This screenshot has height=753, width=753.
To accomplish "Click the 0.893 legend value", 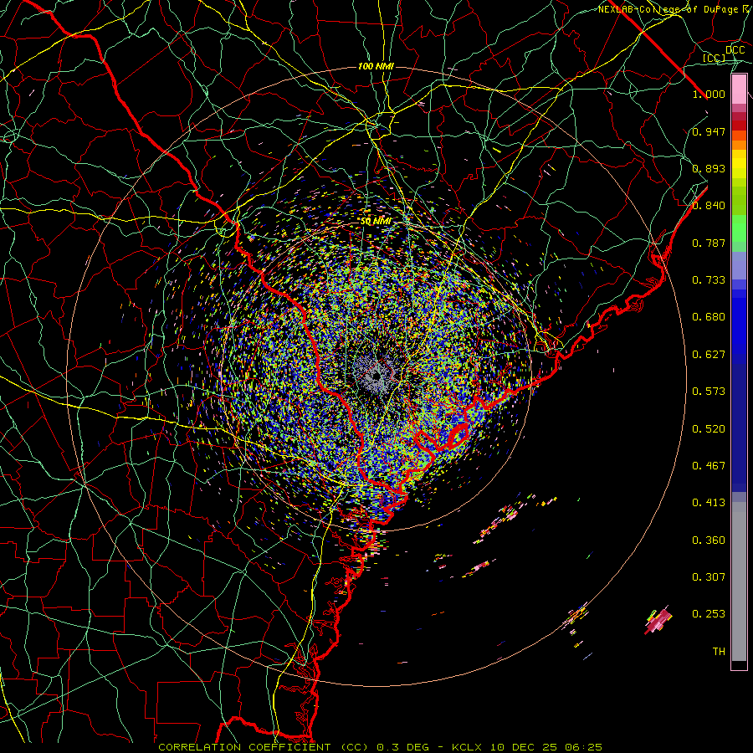I will [x=709, y=168].
